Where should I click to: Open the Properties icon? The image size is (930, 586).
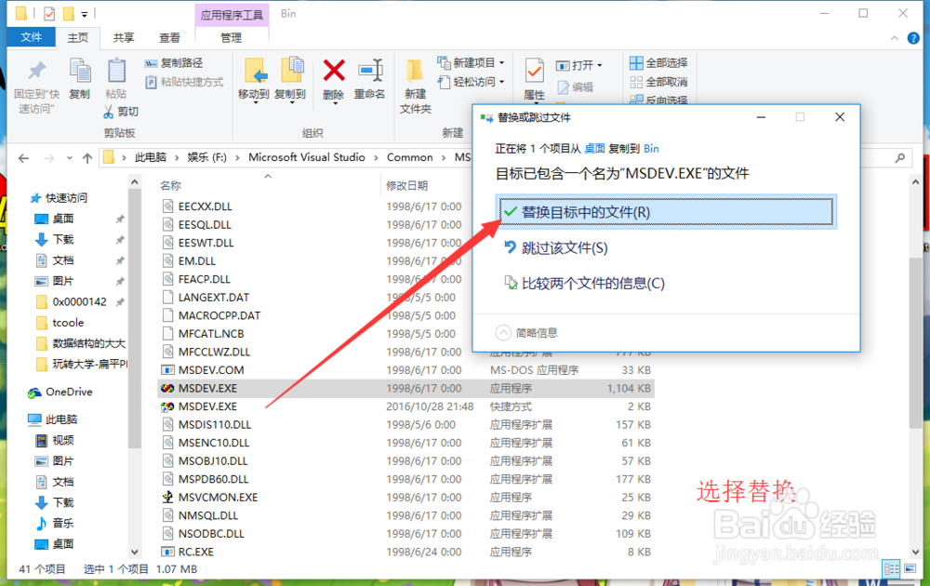click(x=535, y=72)
